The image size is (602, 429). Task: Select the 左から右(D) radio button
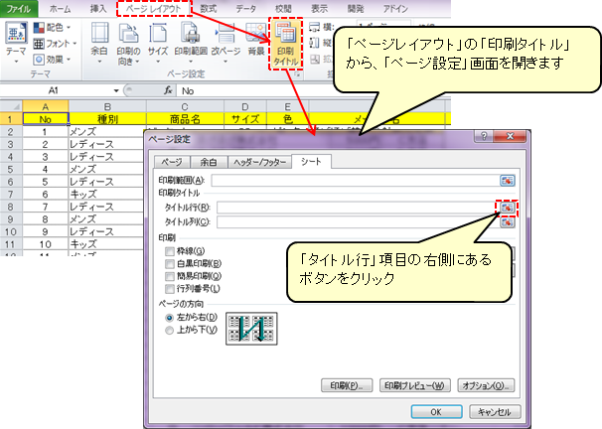click(x=169, y=318)
